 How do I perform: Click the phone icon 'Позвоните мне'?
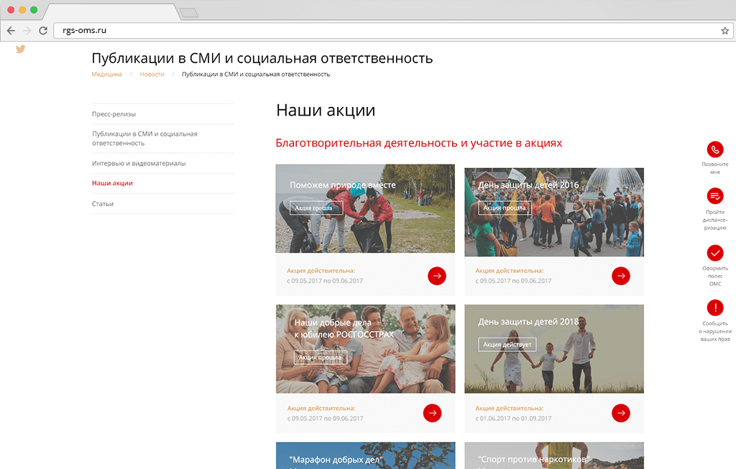tap(715, 149)
